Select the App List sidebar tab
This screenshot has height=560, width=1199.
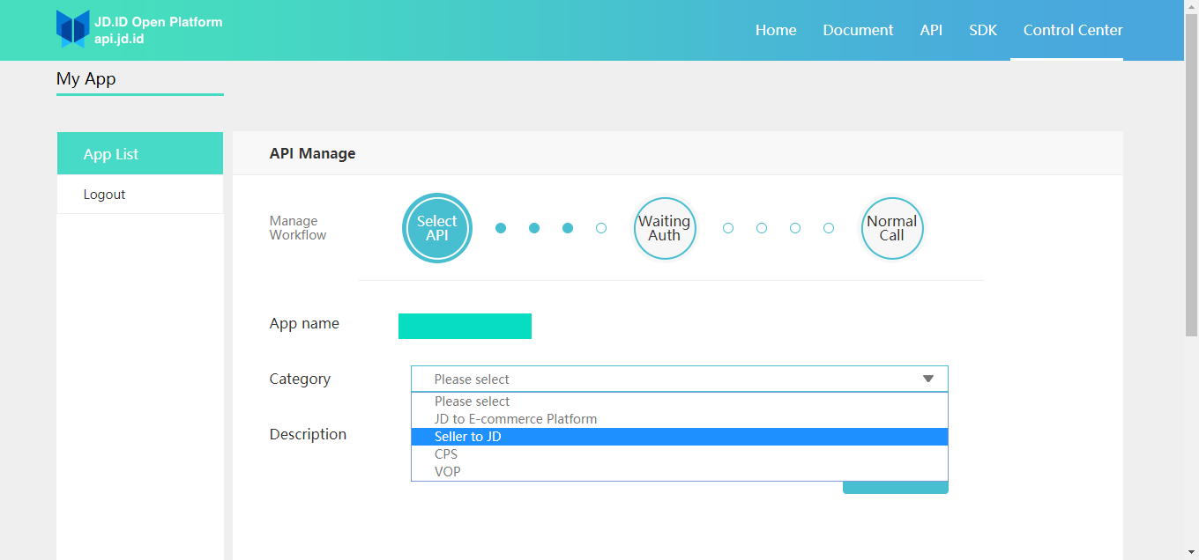(x=140, y=153)
